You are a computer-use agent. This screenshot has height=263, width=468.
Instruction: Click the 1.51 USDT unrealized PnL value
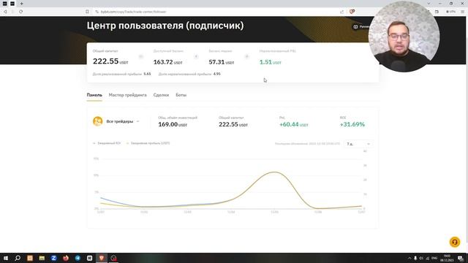(x=271, y=62)
